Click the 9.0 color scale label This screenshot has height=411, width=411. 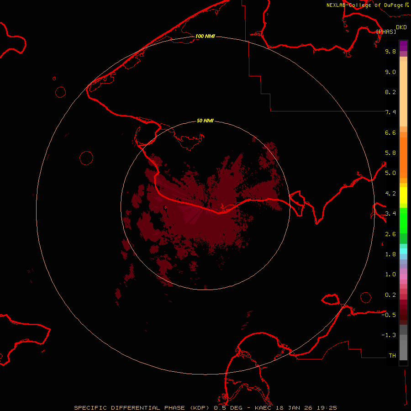pyautogui.click(x=390, y=72)
